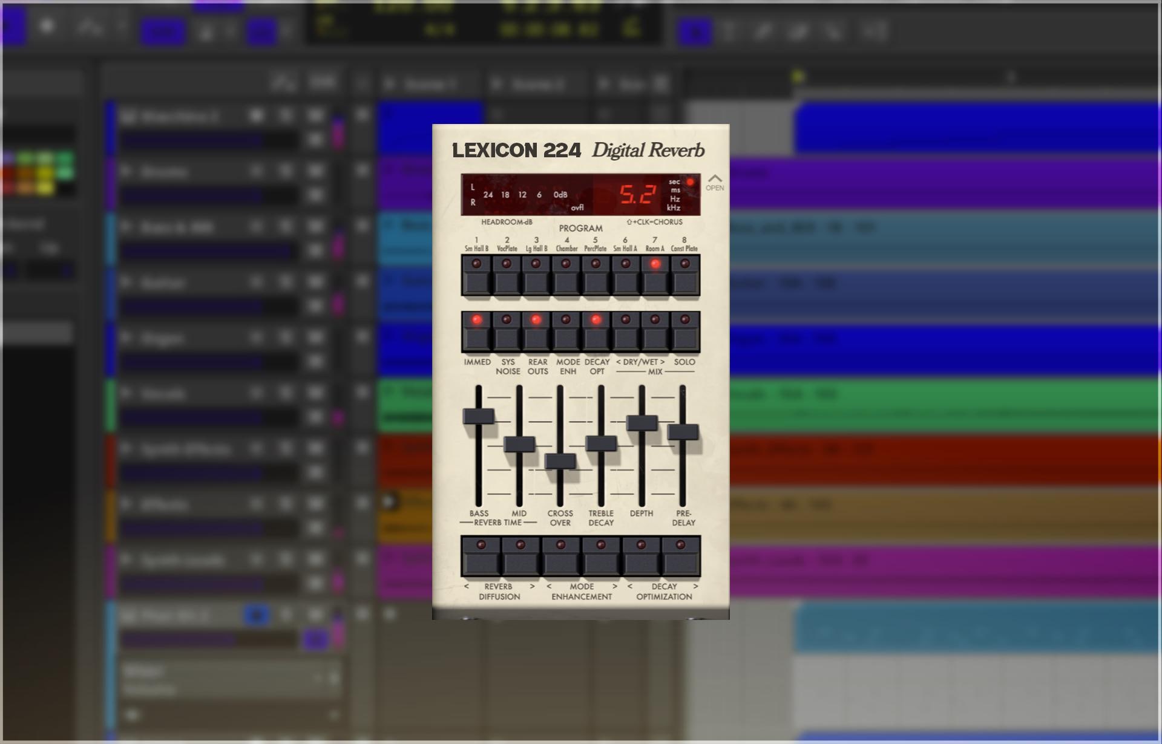
Task: Click the PRE-DELAY fader
Action: [683, 432]
